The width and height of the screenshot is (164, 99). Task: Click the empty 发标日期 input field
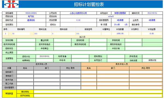26,40
